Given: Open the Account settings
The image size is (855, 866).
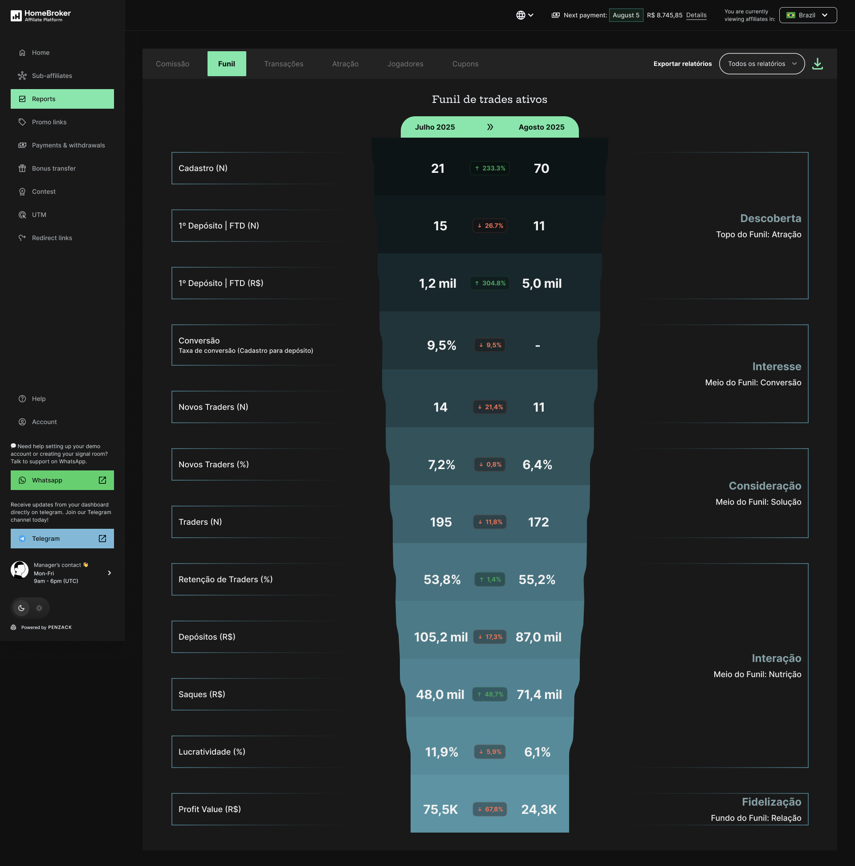Looking at the screenshot, I should click(44, 421).
